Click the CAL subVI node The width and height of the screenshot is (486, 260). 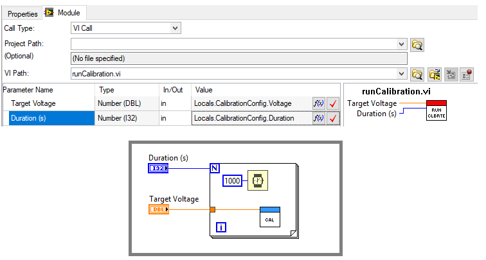click(x=269, y=217)
